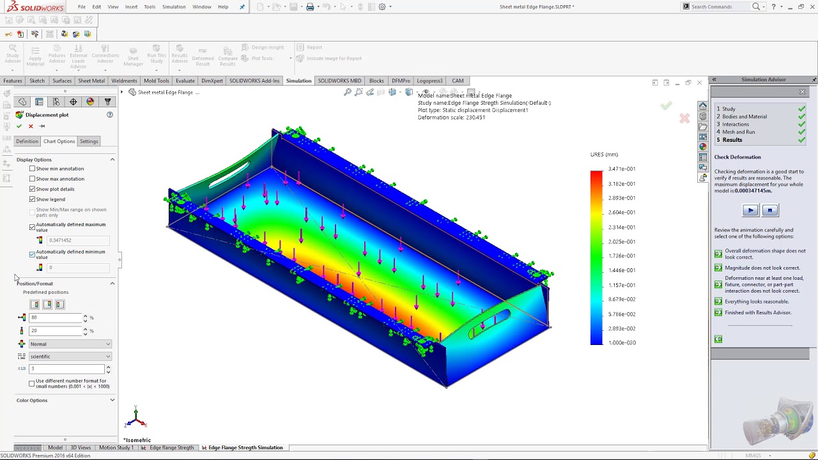
Task: Click the pin icon beside the Help menu
Action: pyautogui.click(x=242, y=7)
